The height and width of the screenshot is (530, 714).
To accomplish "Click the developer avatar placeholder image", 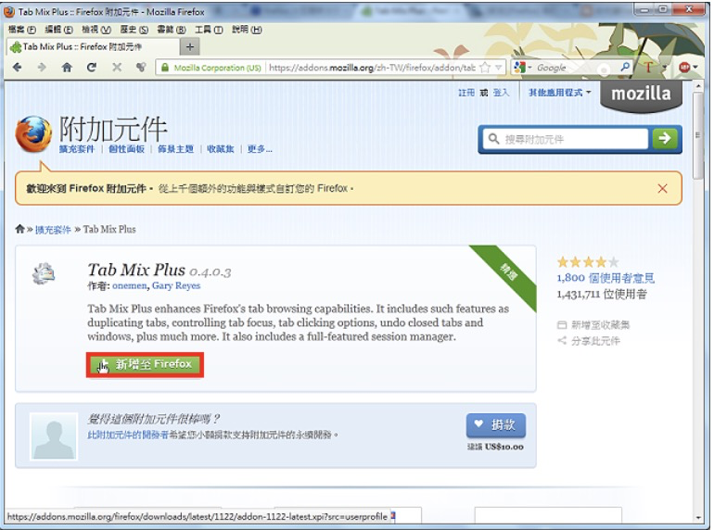I will click(x=54, y=435).
